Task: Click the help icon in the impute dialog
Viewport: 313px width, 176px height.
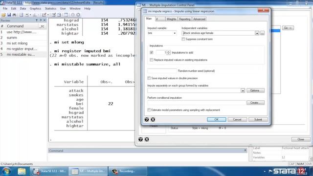Action: [147, 119]
